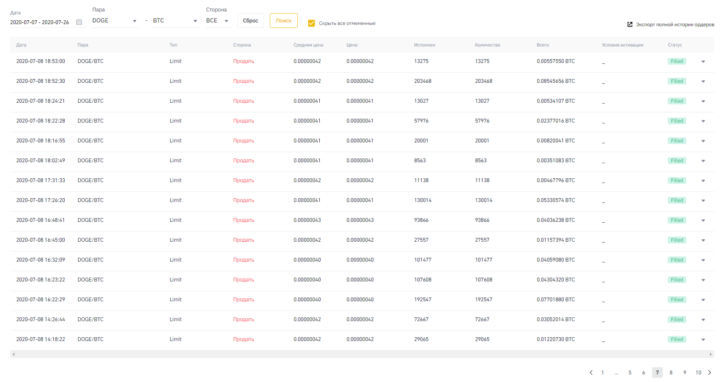Expand order details for 18:52:30 row

pyautogui.click(x=703, y=82)
